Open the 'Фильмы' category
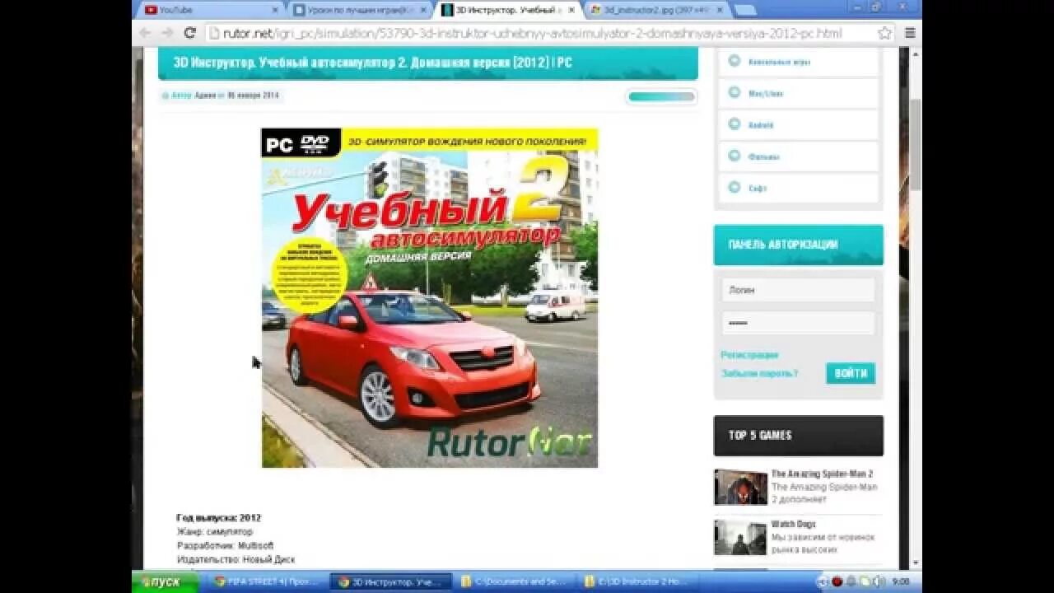The height and width of the screenshot is (593, 1054). [x=763, y=156]
